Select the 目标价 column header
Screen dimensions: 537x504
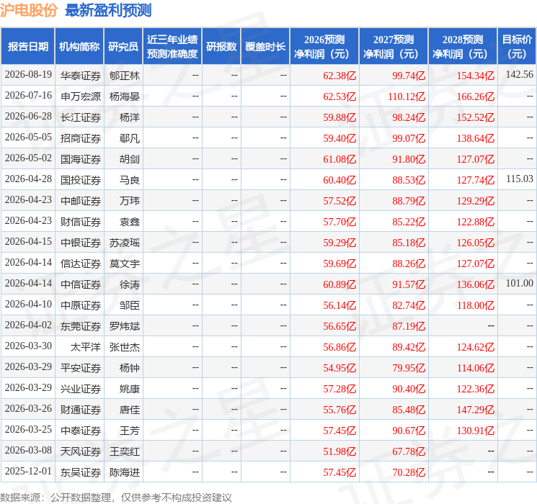click(517, 47)
